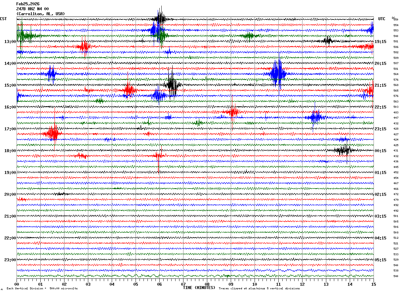Select the 22:15 UTC time label

[x=380, y=107]
